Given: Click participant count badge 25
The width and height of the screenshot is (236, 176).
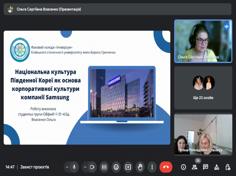Looking at the screenshot, I should point(198,161).
